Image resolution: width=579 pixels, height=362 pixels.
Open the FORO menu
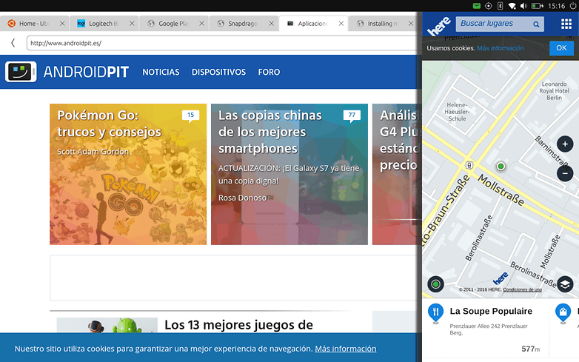269,72
